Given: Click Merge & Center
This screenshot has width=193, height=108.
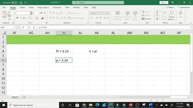Looking at the screenshot, I should point(76,18).
